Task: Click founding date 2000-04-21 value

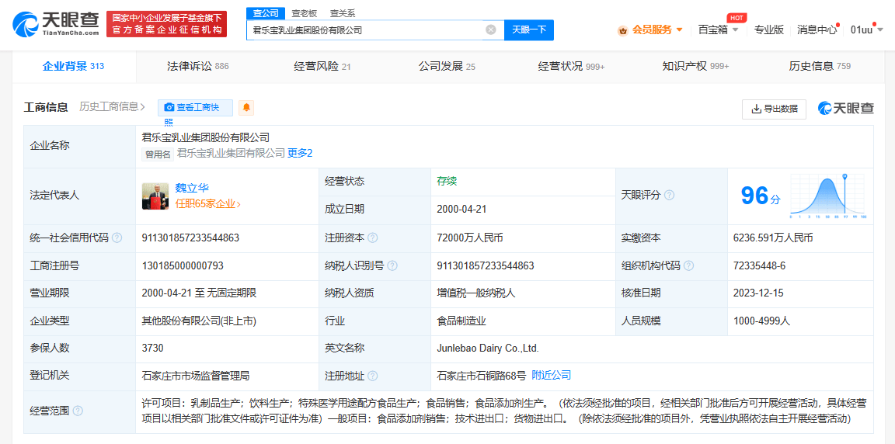Action: tap(461, 209)
